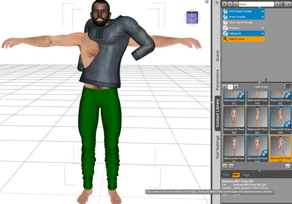The image size is (292, 204).
Task: Collapse the folder tree with top arrow handle
Action: (259, 8)
